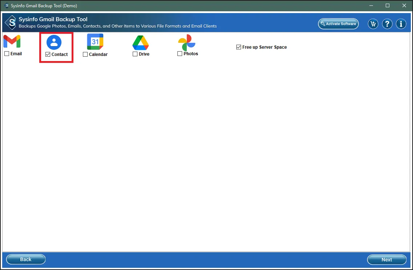Viewport: 413px width, 270px height.
Task: Click the Calendar label text
Action: pyautogui.click(x=98, y=55)
